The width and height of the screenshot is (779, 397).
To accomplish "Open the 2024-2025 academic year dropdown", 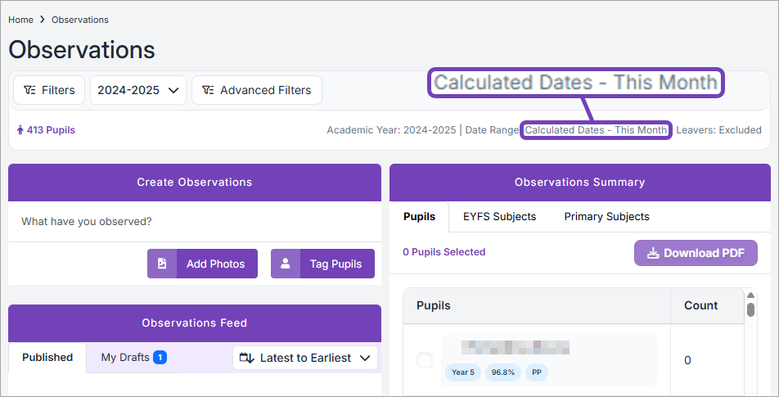I will (137, 90).
